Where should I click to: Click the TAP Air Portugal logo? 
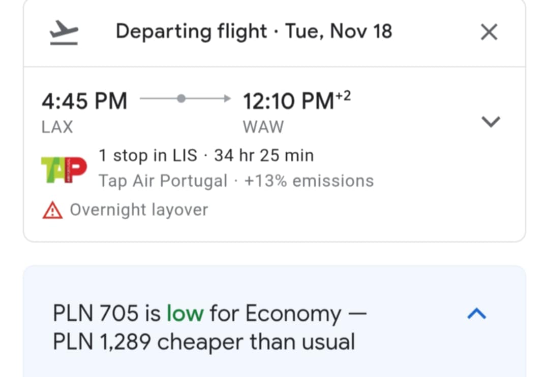coord(64,169)
